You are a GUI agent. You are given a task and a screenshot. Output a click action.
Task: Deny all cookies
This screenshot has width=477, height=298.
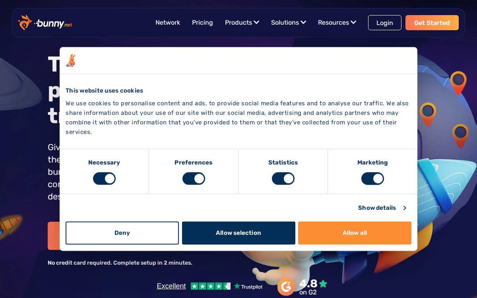pyautogui.click(x=122, y=233)
